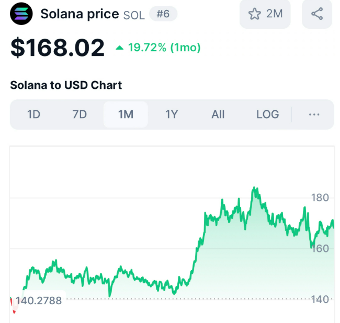Screen dimensions: 340x323
Task: Click the 2M watchlist count
Action: click(274, 14)
